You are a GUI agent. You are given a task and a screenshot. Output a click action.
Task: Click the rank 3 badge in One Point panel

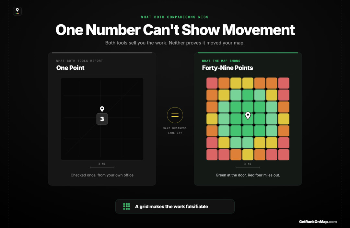click(102, 119)
